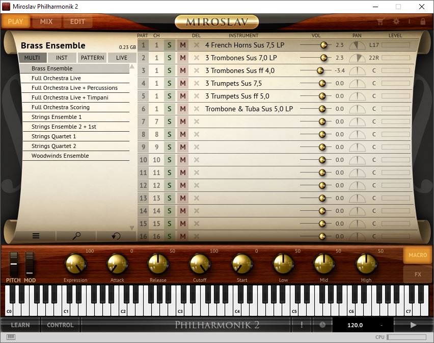Viewport: 434px width, 343px height.
Task: Click the reload arrow icon in browser
Action: [116, 236]
